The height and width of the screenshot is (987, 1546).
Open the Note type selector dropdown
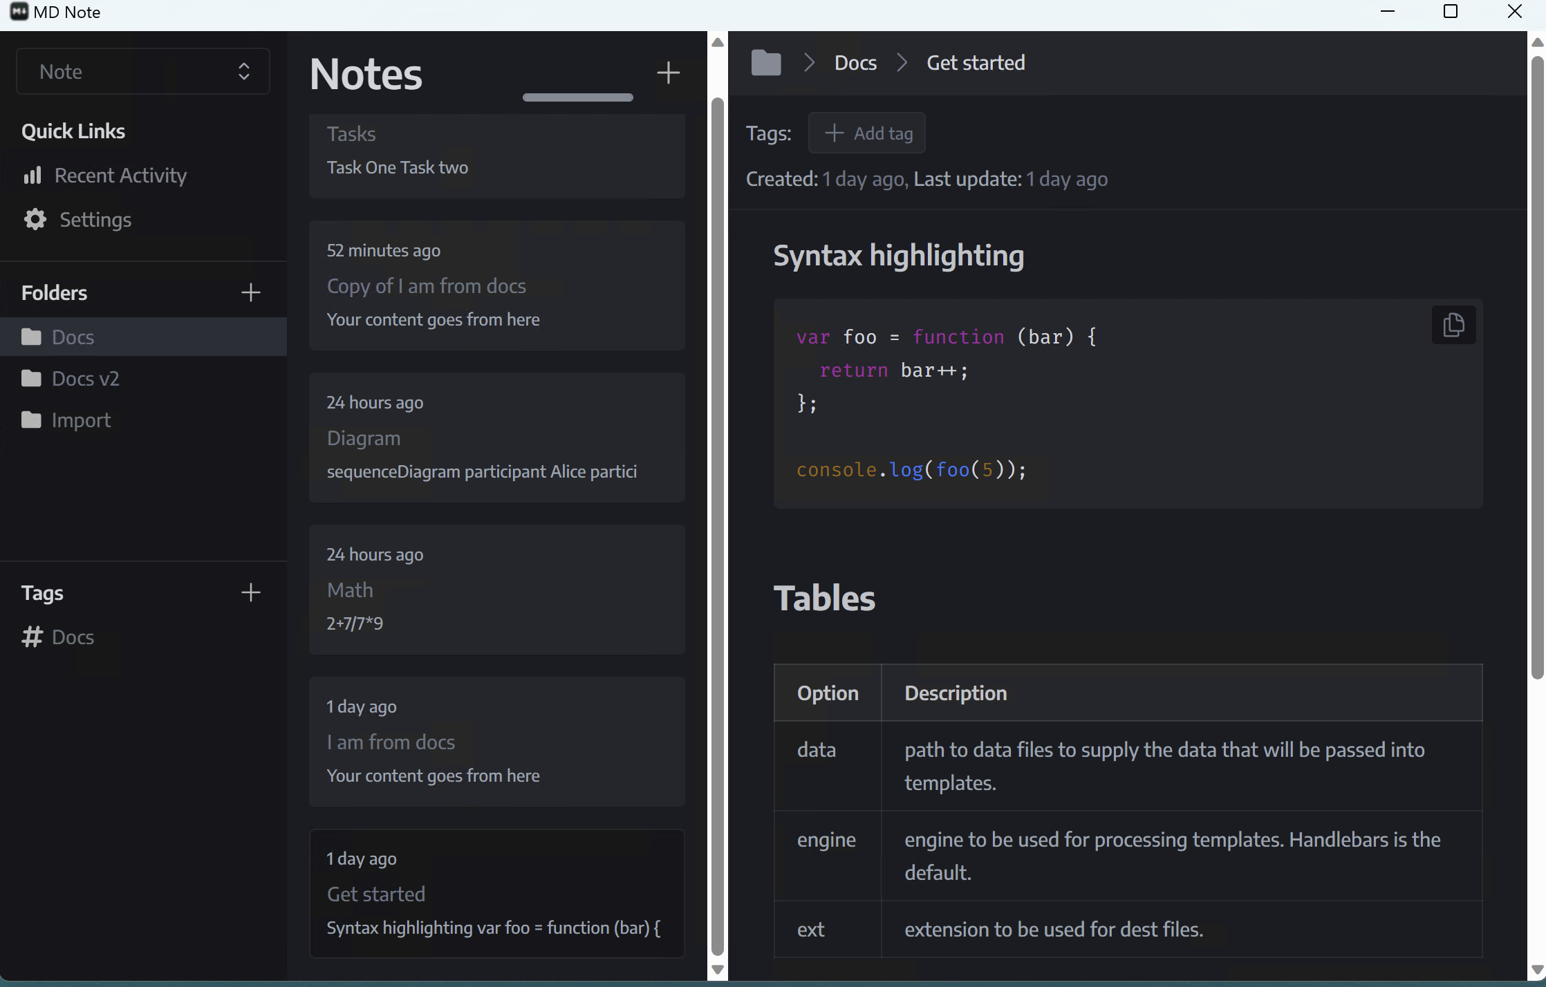142,71
